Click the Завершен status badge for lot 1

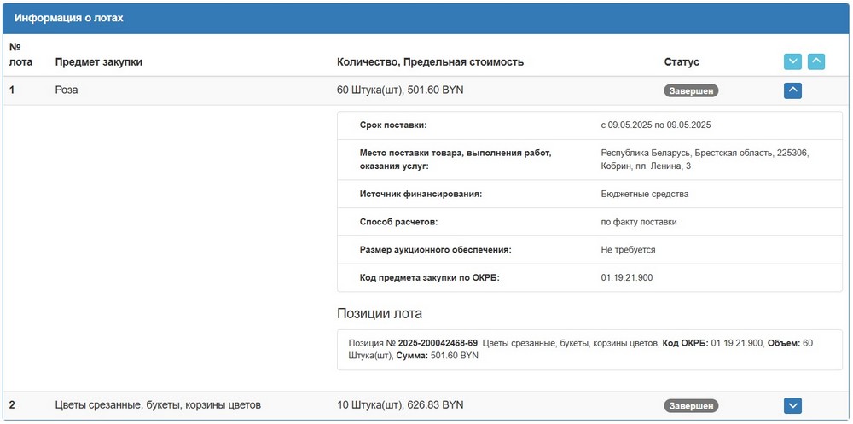691,90
